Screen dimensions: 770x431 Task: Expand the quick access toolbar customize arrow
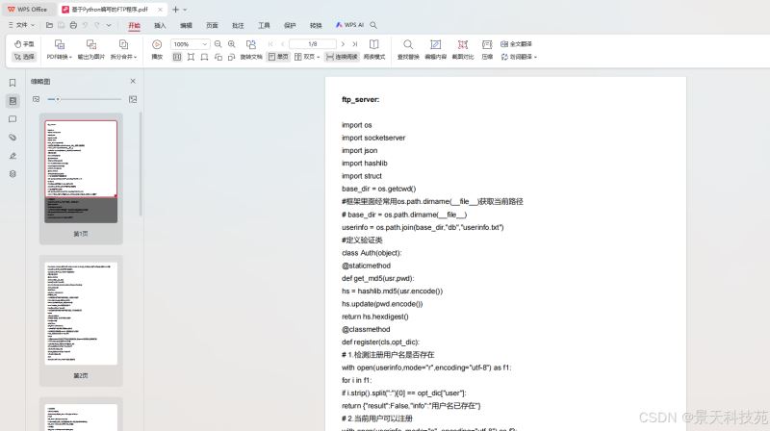tap(109, 25)
